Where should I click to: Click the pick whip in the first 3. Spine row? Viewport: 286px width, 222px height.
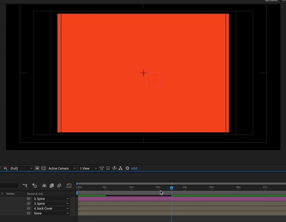[29, 199]
